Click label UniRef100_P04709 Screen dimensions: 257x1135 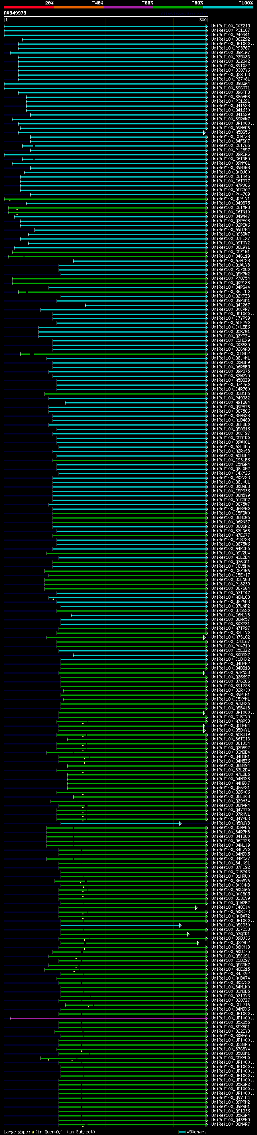coord(230,194)
